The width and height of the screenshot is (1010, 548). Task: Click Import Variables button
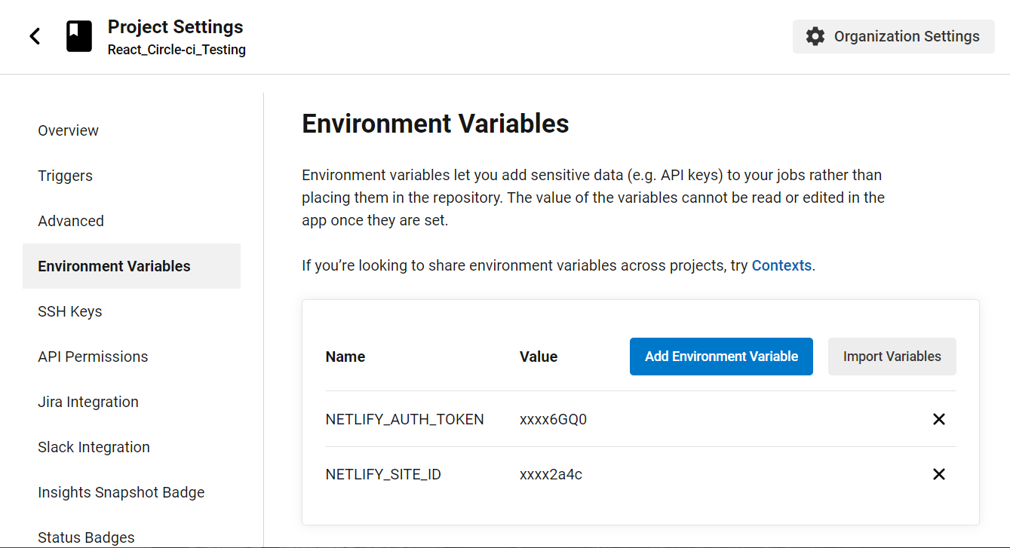coord(892,357)
